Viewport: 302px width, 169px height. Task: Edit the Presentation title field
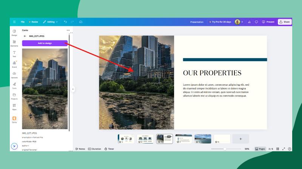197,22
